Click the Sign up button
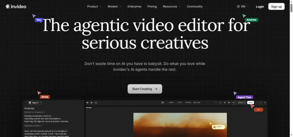Screen dimensions: 293x137 coord(276,7)
